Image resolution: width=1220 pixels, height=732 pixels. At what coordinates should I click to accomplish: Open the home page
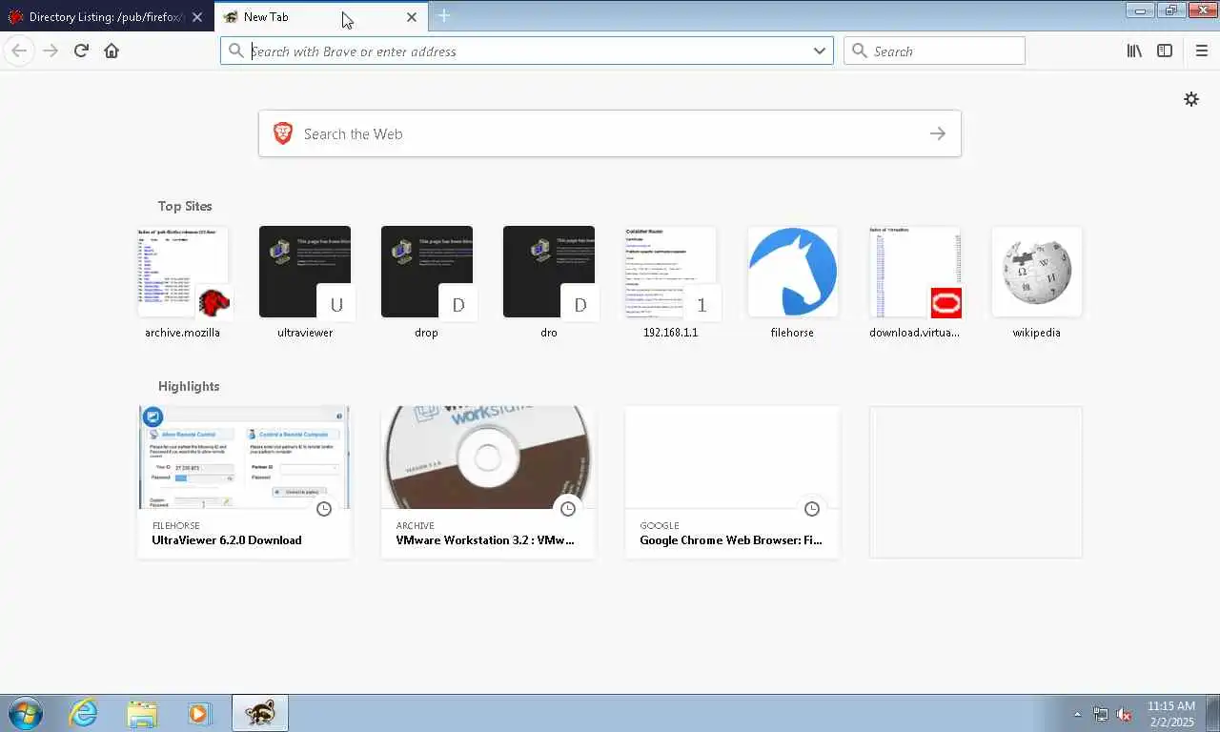click(112, 51)
